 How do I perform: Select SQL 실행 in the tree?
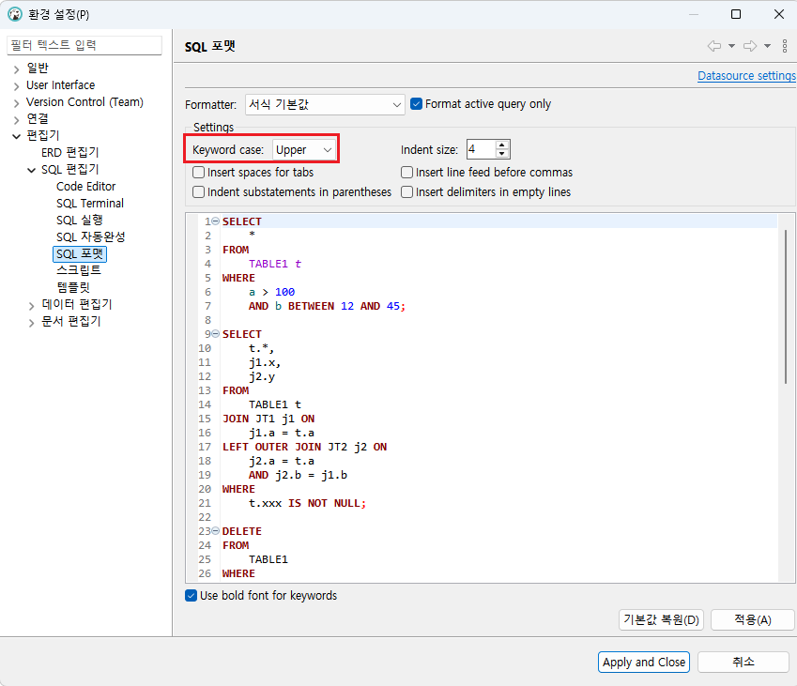pos(80,220)
